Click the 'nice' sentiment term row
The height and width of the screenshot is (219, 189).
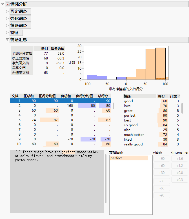[152, 130]
